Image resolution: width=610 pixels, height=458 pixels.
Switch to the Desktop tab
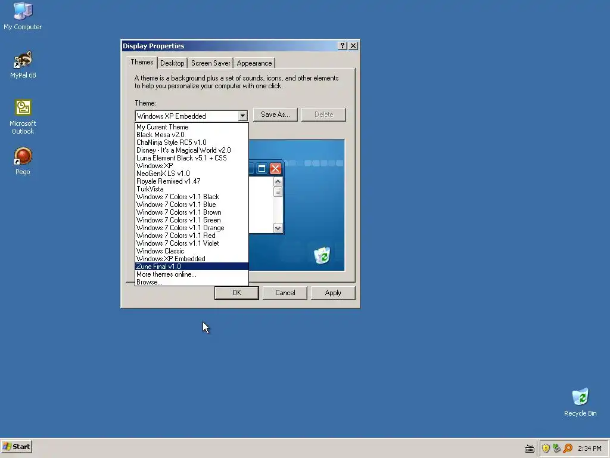(172, 63)
